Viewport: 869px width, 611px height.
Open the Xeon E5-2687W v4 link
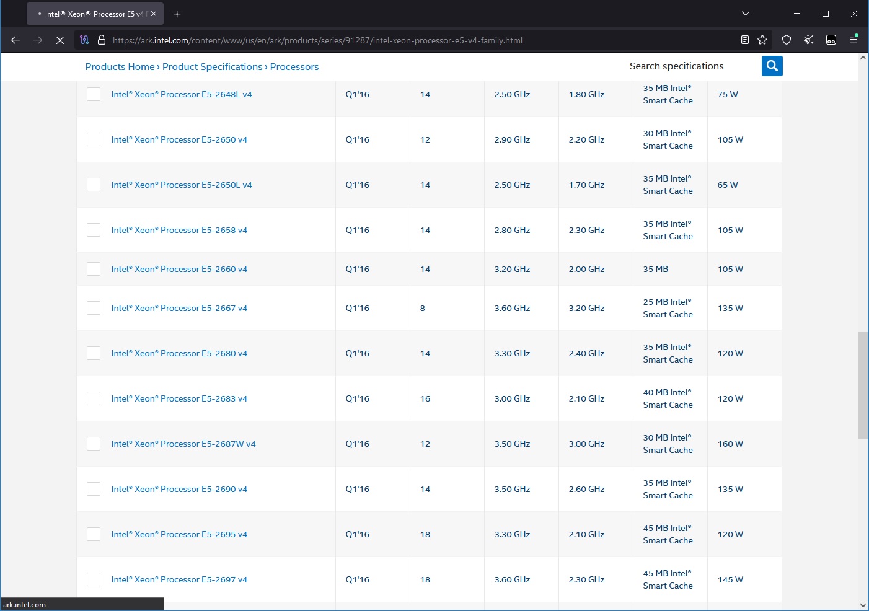point(183,444)
